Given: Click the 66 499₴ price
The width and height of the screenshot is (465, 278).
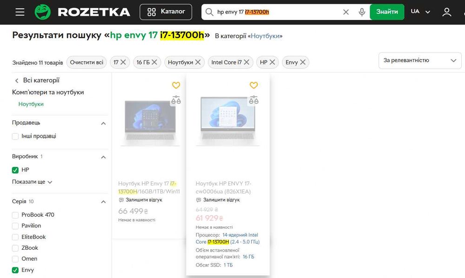Looking at the screenshot, I should pos(133,212).
